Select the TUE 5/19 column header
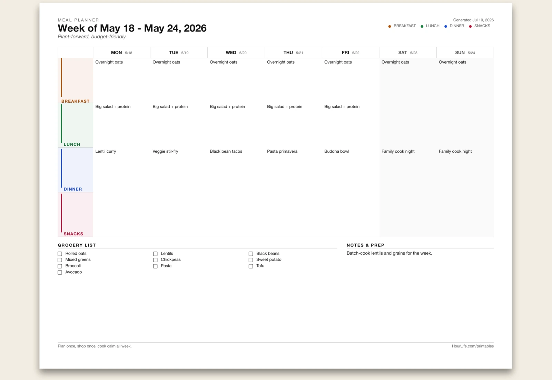The height and width of the screenshot is (380, 552). point(179,53)
